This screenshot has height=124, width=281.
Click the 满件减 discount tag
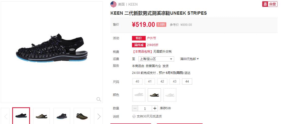tap(139, 45)
